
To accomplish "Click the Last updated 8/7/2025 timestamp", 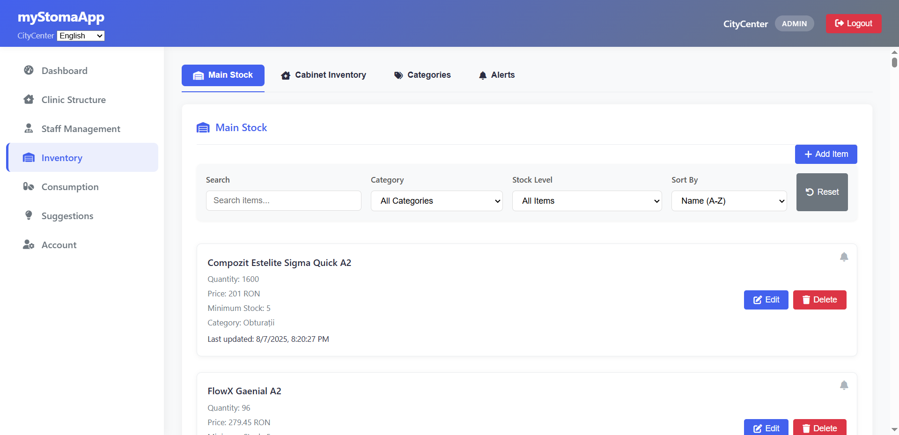I will coord(268,339).
